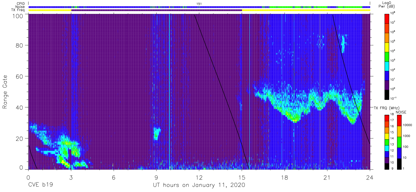Click UT hours on January 11, 2020 title

coord(199,185)
